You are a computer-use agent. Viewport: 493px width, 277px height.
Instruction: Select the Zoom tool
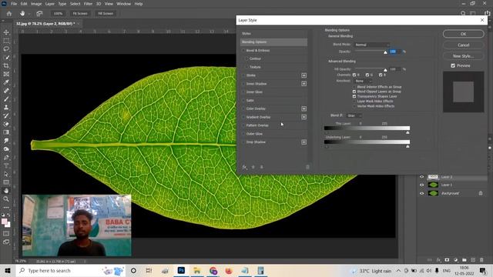tap(6, 199)
